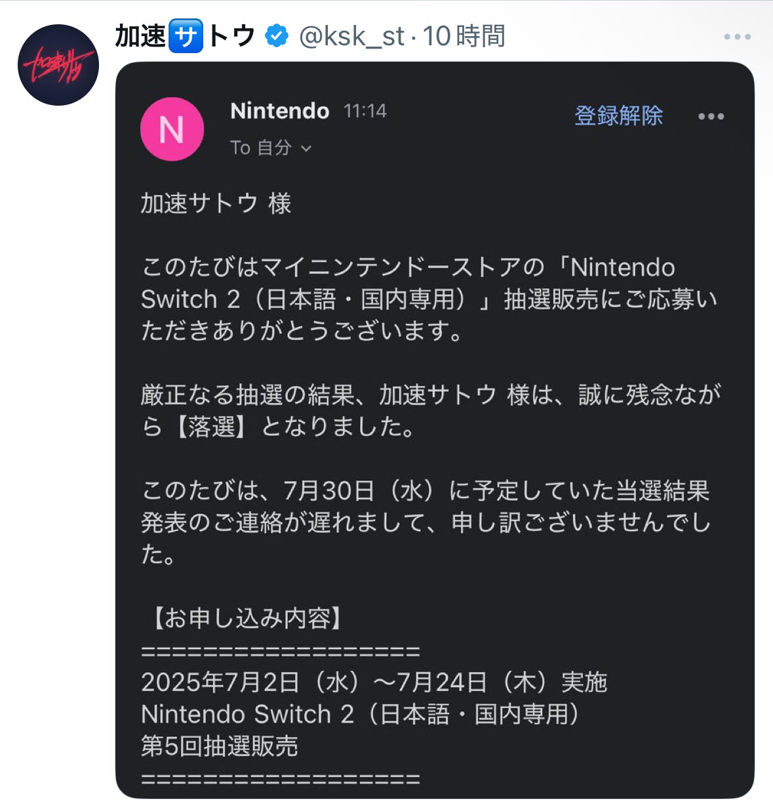Click the 11:14 email time
This screenshot has height=806, width=773.
coord(365,111)
